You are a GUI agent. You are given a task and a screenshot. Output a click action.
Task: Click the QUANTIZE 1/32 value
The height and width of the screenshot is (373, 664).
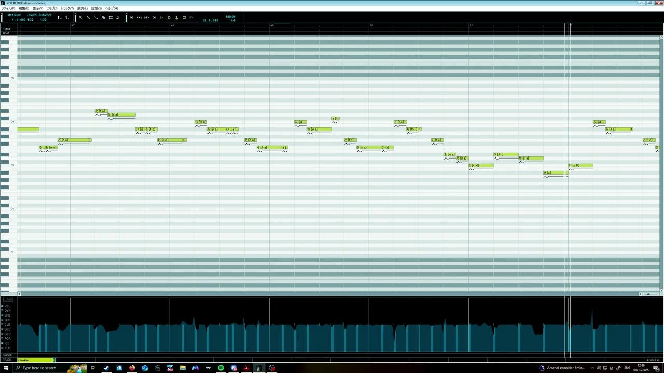[44, 20]
